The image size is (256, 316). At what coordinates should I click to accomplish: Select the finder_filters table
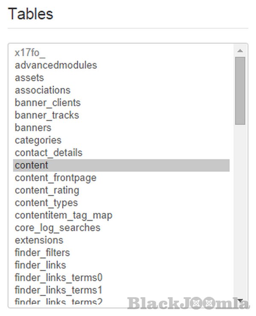[x=42, y=252]
